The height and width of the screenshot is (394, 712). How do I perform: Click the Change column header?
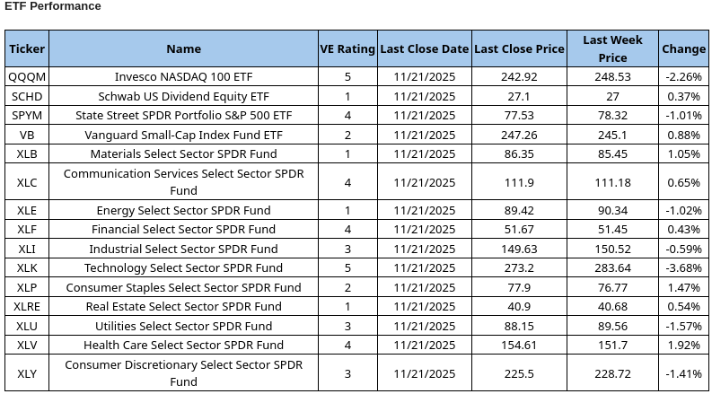tap(683, 48)
